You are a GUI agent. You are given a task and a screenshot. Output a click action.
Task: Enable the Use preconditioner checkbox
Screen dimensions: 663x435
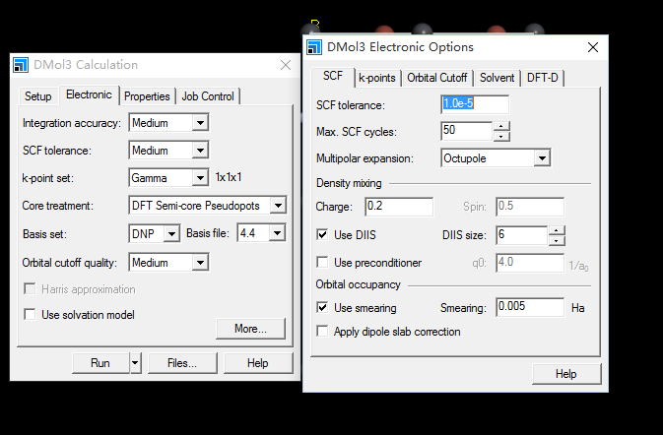pos(322,263)
